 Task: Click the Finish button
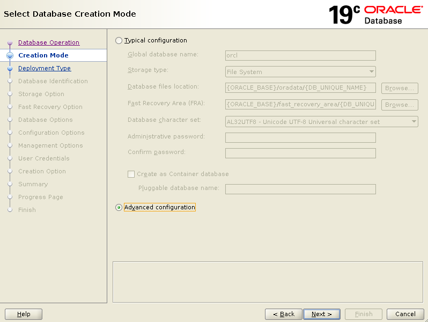click(364, 314)
